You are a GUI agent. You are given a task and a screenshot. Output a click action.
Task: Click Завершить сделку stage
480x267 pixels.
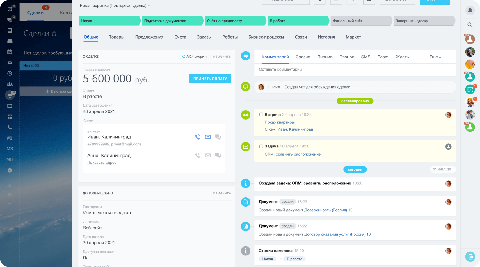pyautogui.click(x=424, y=21)
